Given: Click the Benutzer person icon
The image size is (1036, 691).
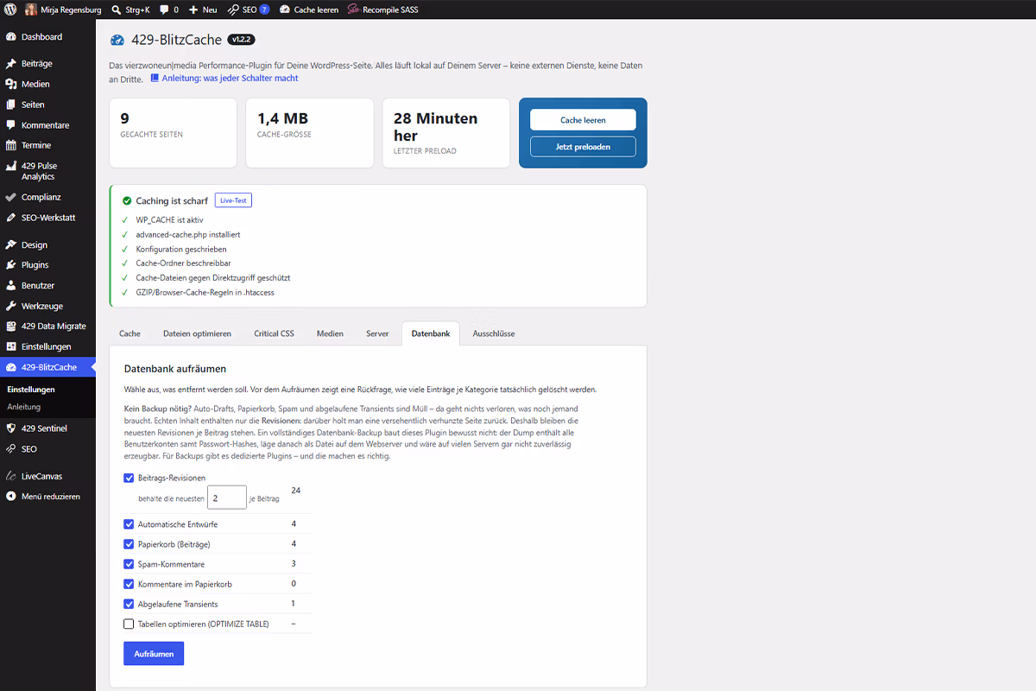Looking at the screenshot, I should click(x=11, y=285).
